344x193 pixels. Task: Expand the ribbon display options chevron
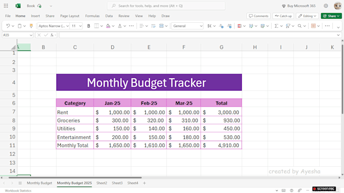[338, 27]
